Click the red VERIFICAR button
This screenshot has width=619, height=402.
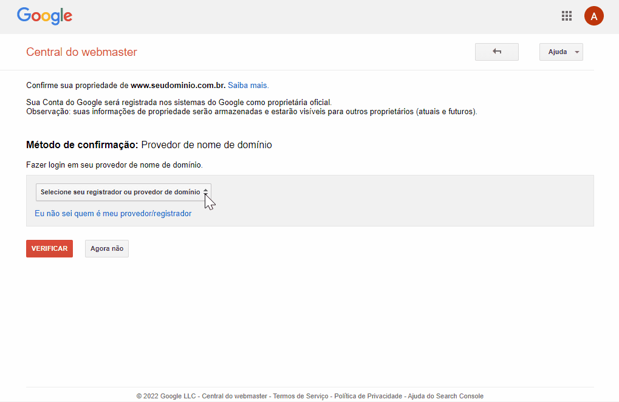(x=49, y=248)
